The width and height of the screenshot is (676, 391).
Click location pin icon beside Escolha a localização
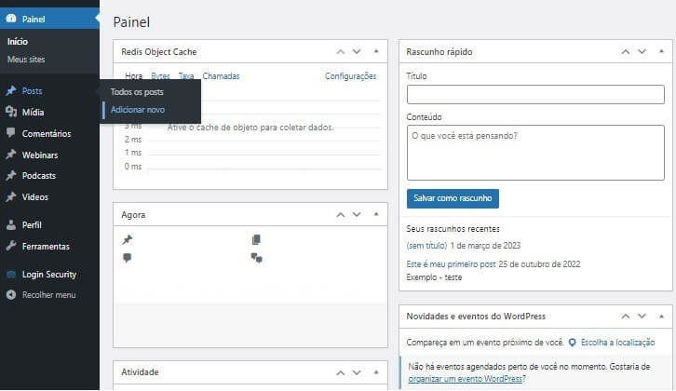click(x=572, y=343)
